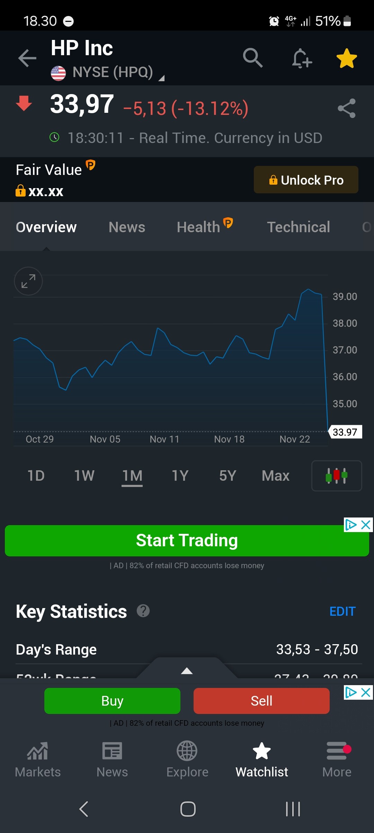The image size is (374, 833).
Task: Create an alert with the bell icon
Action: 302,58
